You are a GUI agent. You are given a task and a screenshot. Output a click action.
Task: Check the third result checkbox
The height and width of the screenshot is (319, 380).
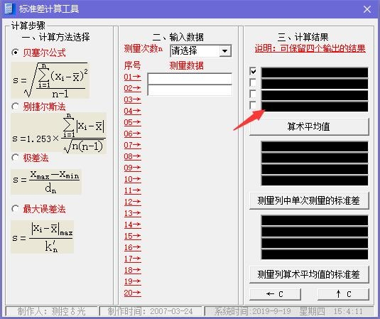253,94
